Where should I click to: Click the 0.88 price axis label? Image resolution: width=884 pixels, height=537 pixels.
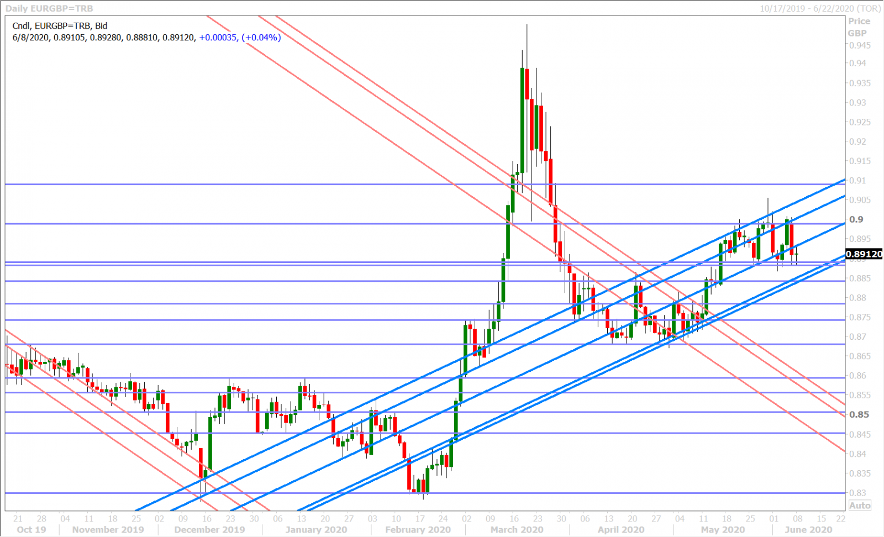tap(858, 298)
